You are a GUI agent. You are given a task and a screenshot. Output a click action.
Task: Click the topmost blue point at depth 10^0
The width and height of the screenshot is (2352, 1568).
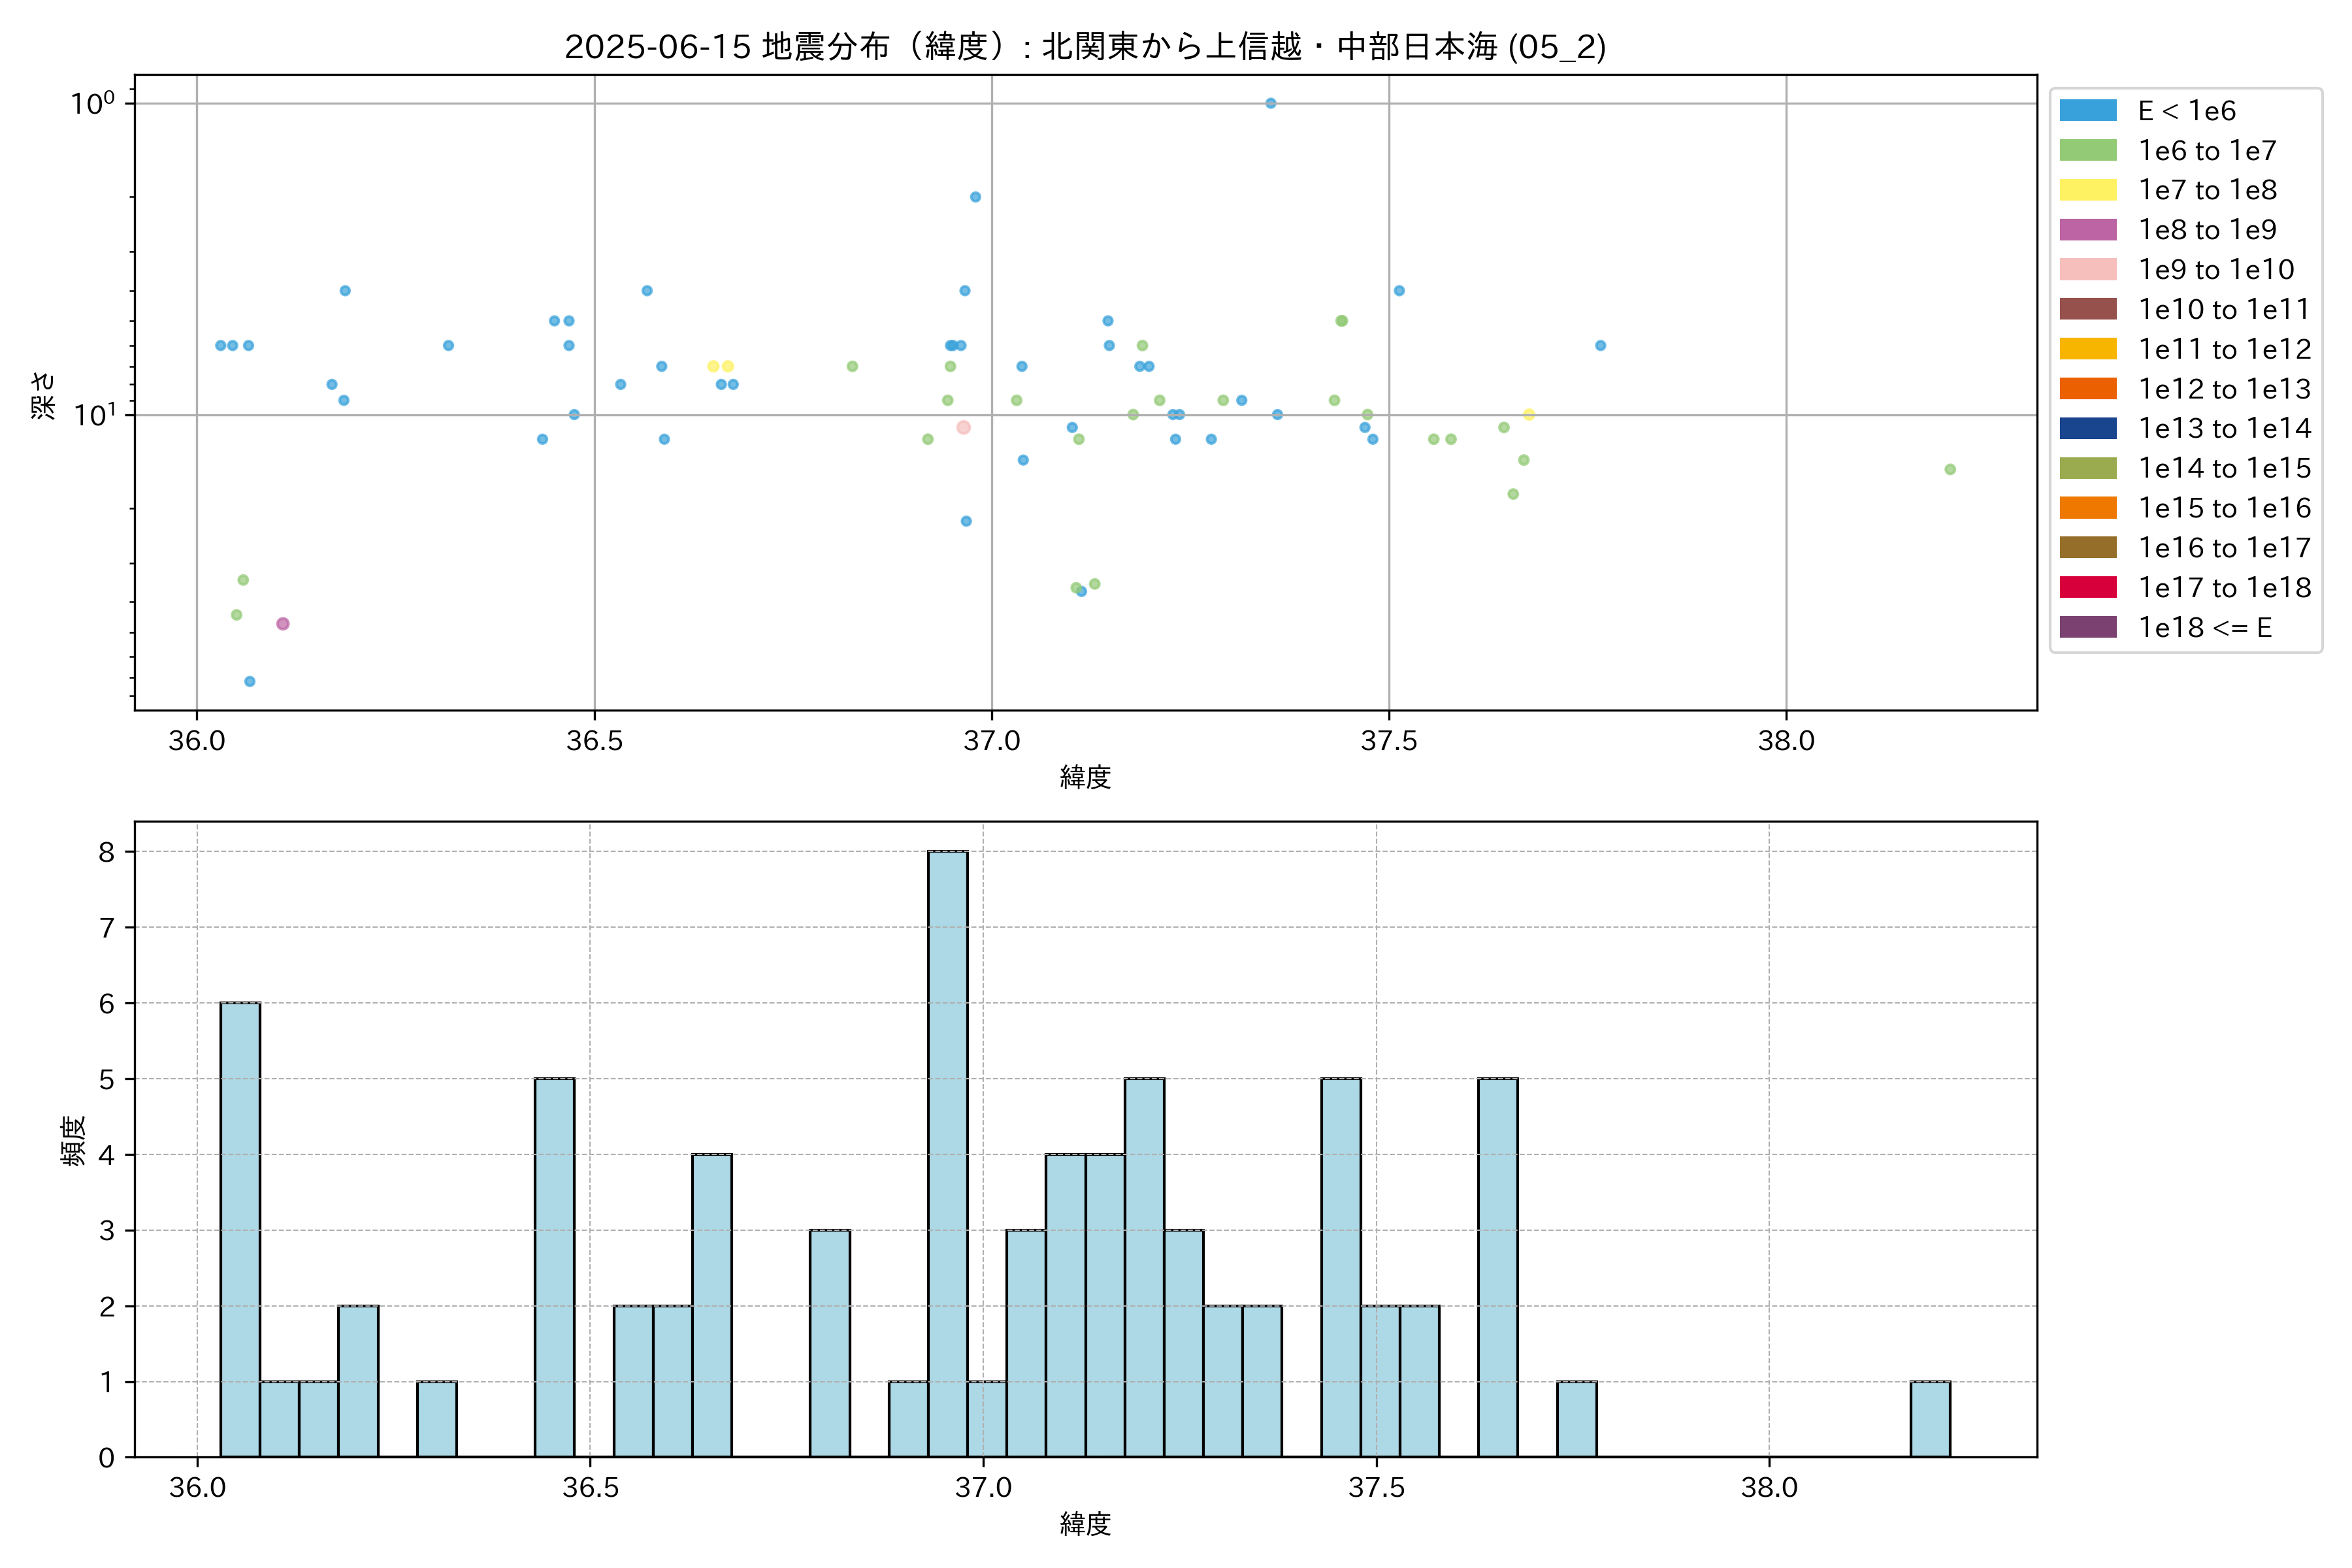coord(1270,103)
